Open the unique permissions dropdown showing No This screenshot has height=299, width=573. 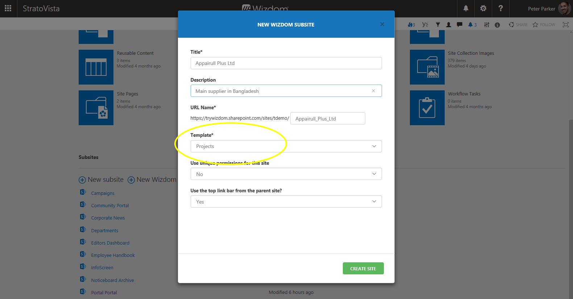[x=286, y=174]
